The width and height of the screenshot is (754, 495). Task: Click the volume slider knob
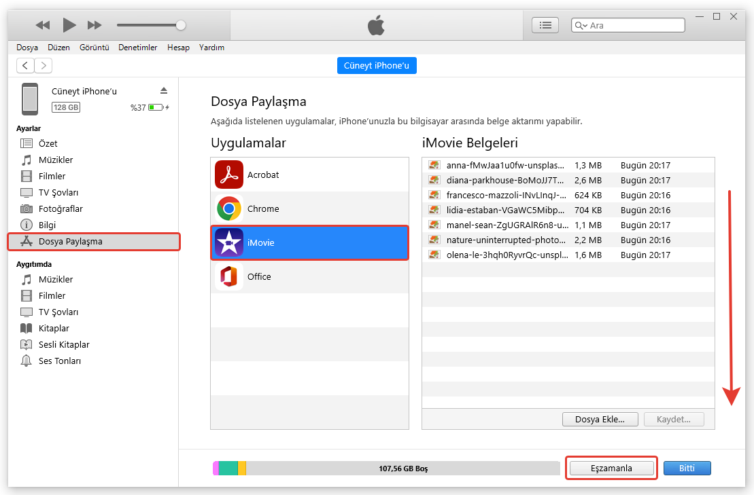pyautogui.click(x=181, y=25)
